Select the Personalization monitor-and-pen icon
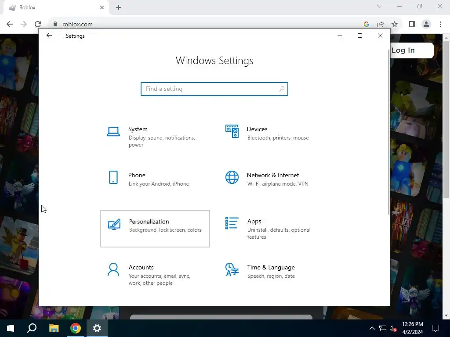Image resolution: width=450 pixels, height=337 pixels. pos(114,224)
